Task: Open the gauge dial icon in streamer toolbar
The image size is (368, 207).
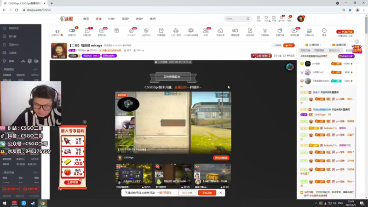Action: 220,31
